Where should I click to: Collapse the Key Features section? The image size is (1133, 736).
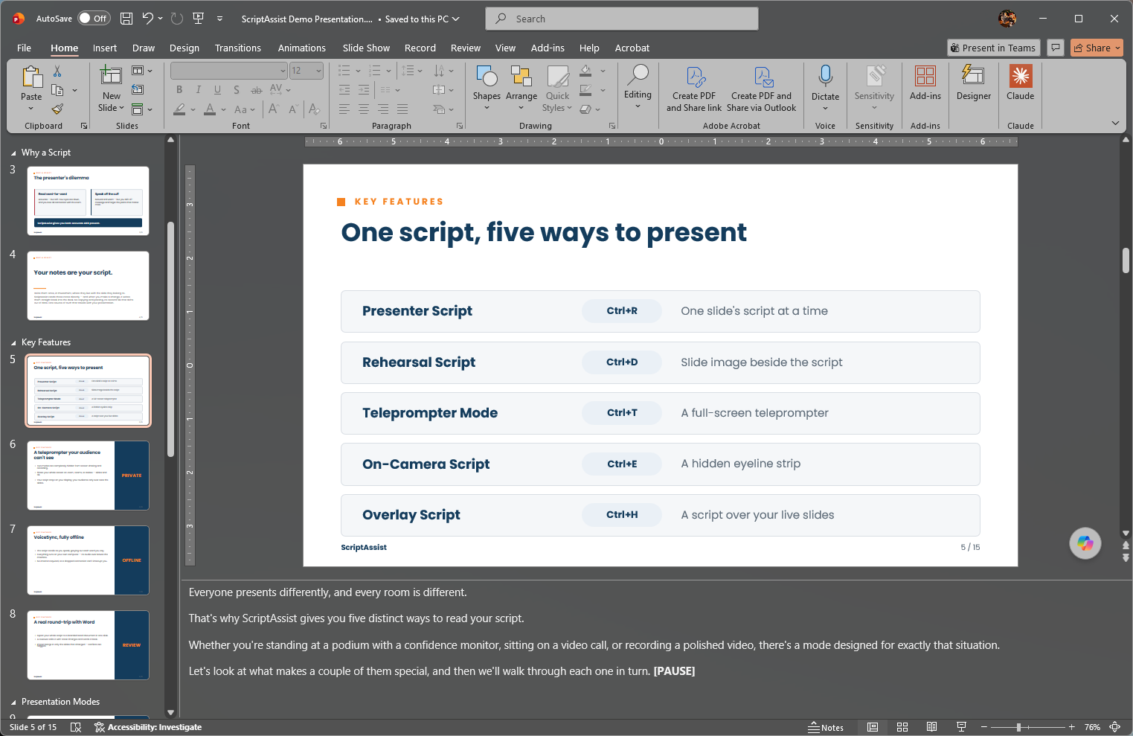[x=13, y=343]
